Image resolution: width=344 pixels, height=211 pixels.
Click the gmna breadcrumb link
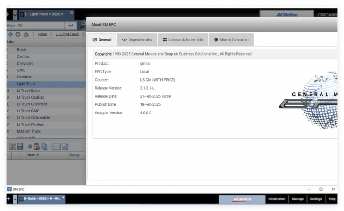point(42,34)
